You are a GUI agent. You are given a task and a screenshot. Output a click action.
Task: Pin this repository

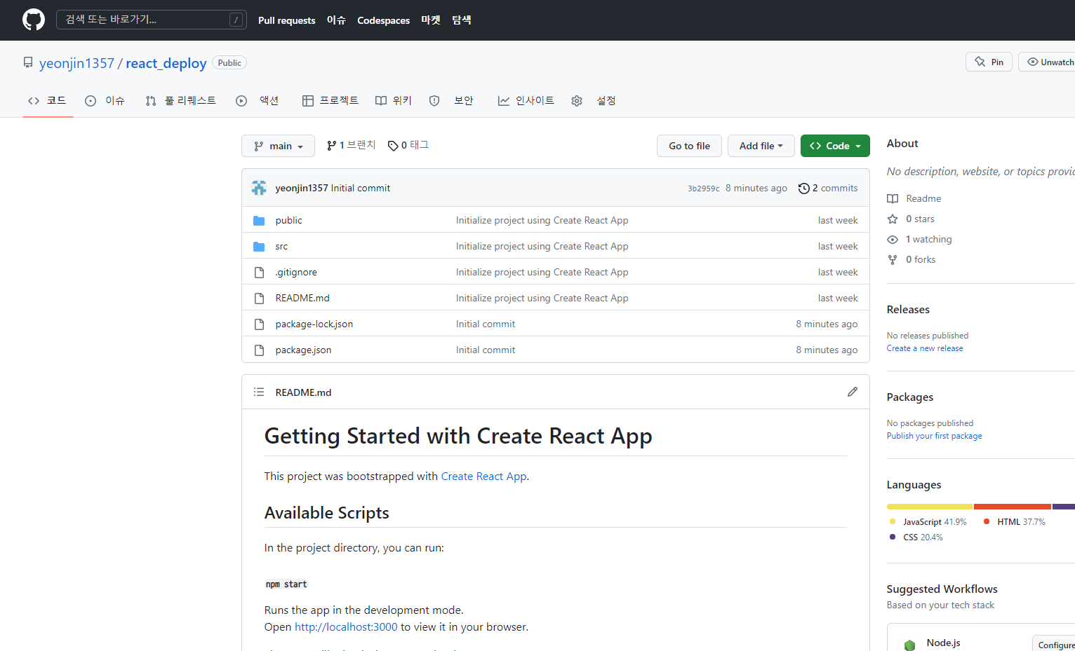point(989,62)
